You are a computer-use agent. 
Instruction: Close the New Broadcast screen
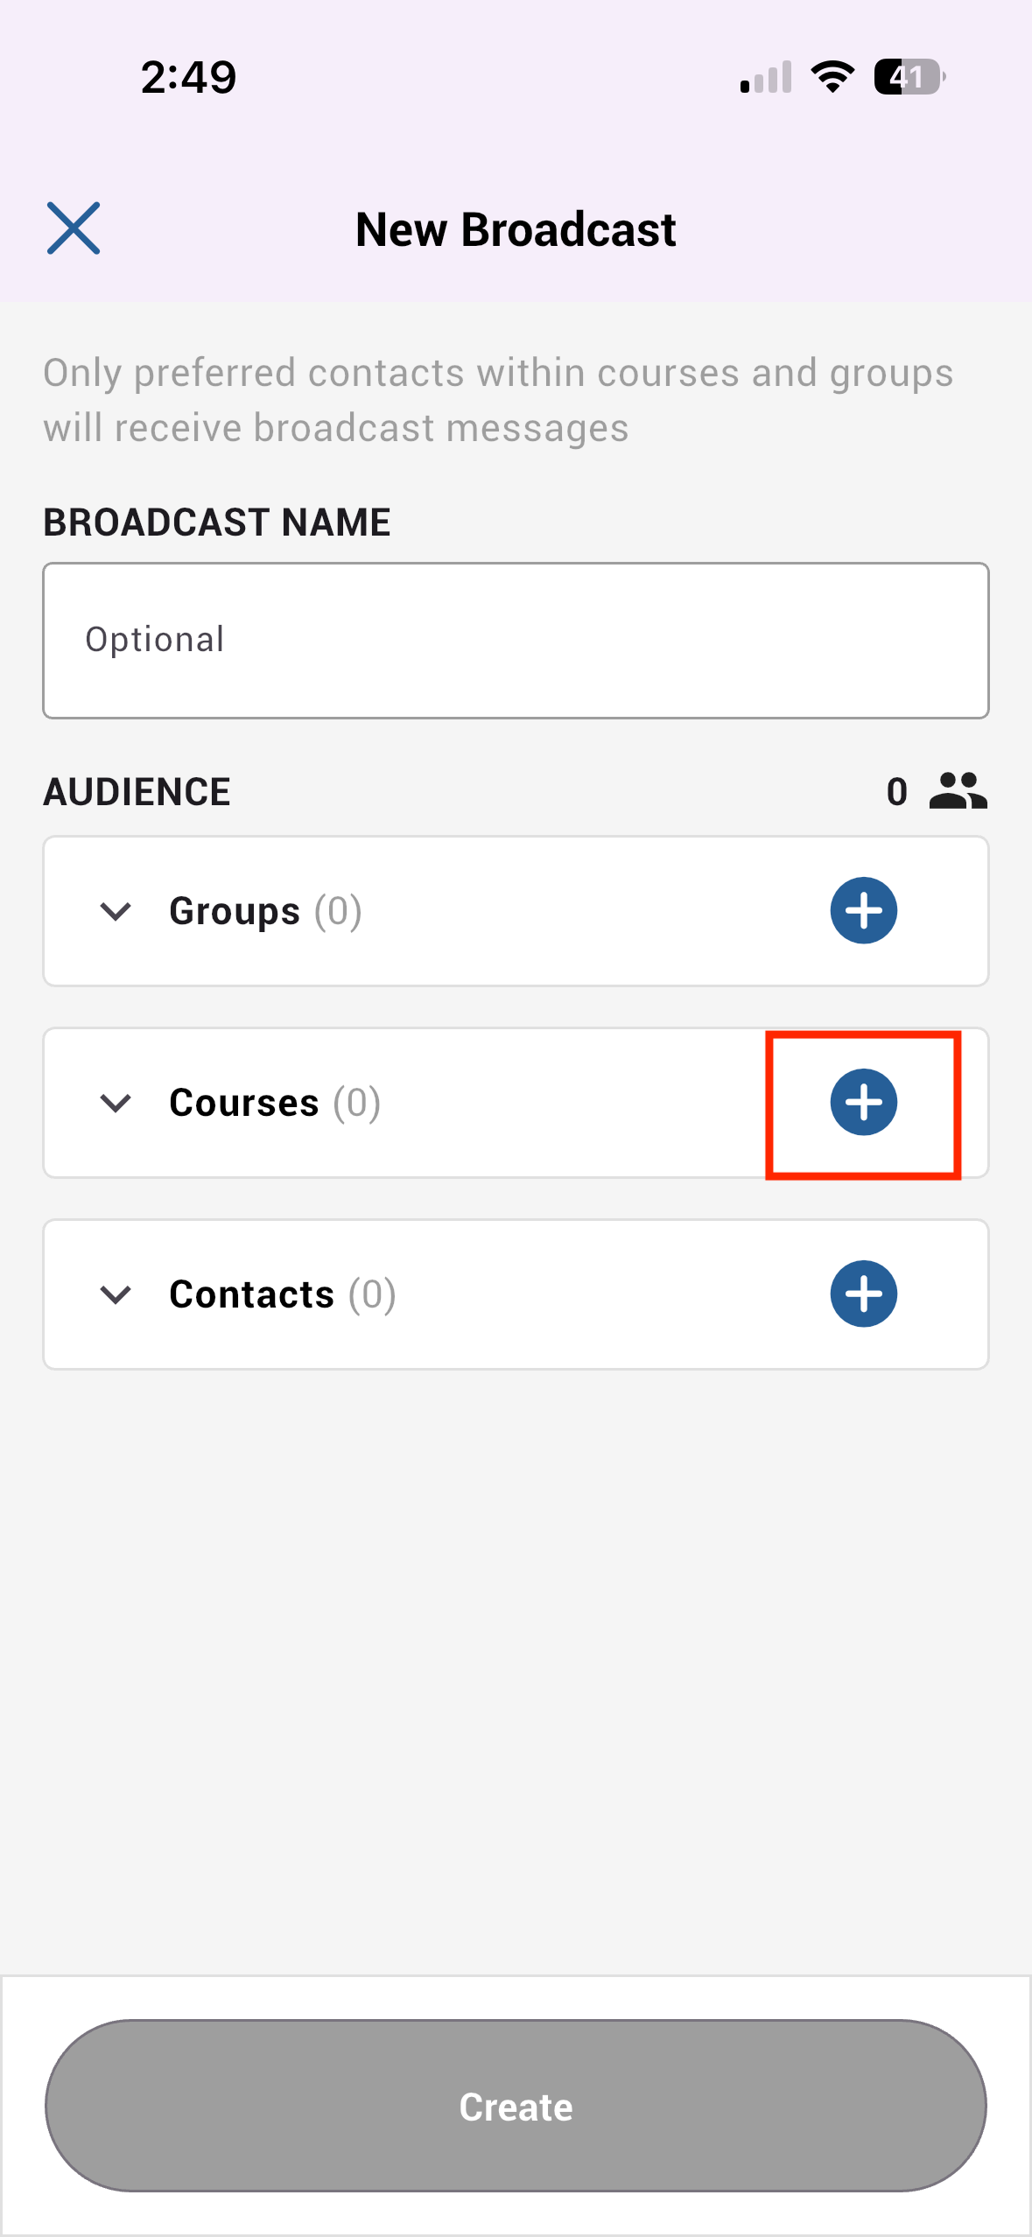(x=74, y=228)
